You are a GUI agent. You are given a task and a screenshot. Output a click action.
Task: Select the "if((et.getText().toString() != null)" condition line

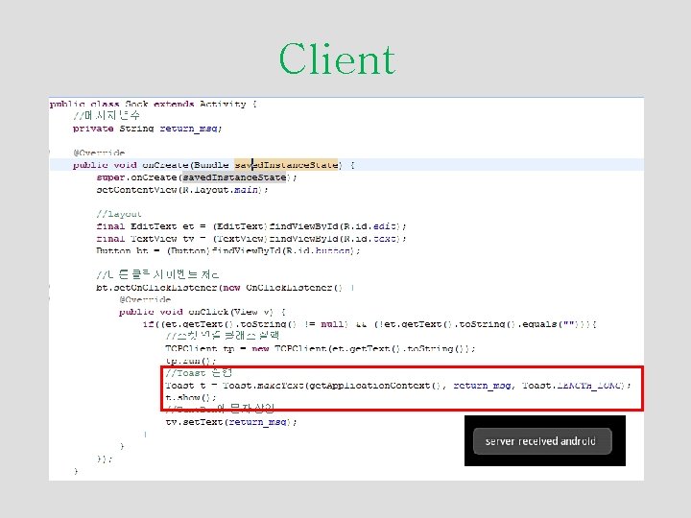[369, 324]
